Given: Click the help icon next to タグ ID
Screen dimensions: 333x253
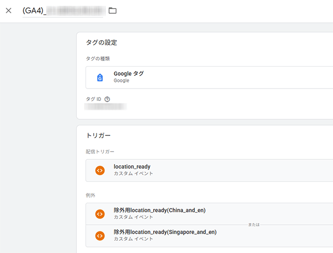Looking at the screenshot, I should [x=107, y=99].
